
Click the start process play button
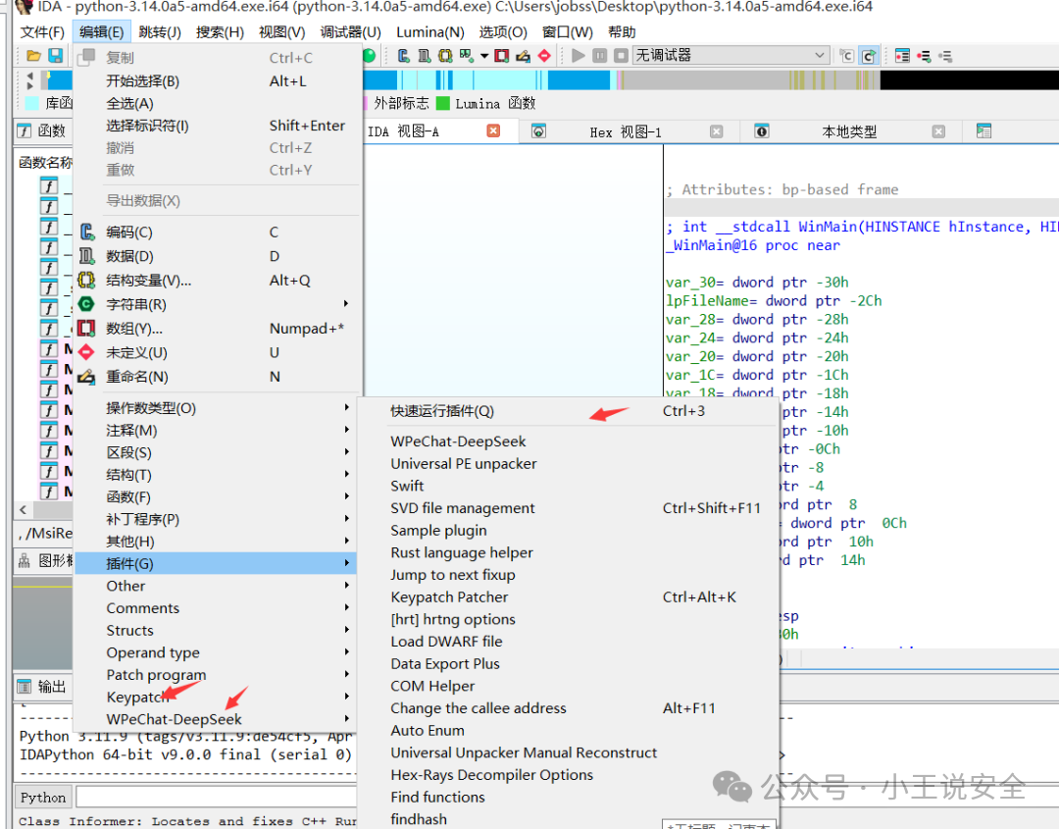point(579,55)
